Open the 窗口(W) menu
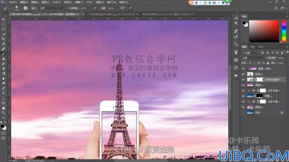289x162 pixels. coord(111,2)
